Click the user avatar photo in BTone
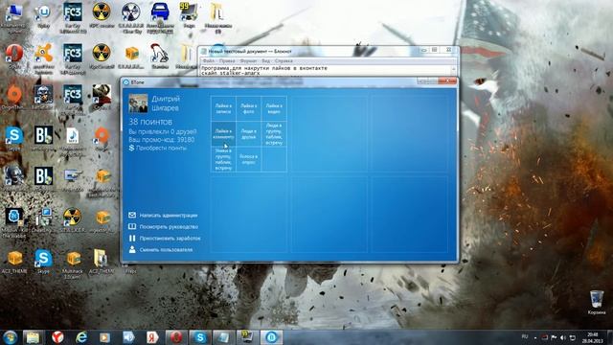 coord(138,103)
